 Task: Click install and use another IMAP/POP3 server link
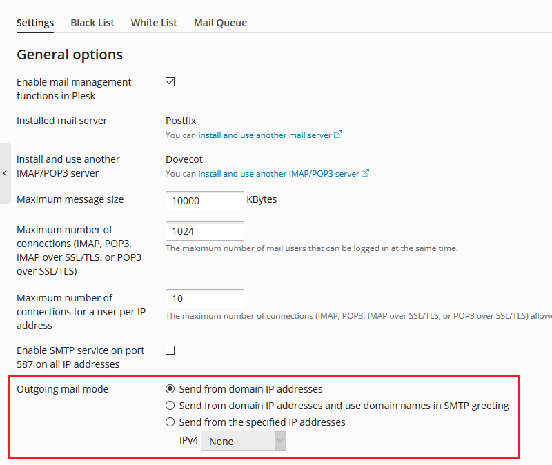(279, 174)
